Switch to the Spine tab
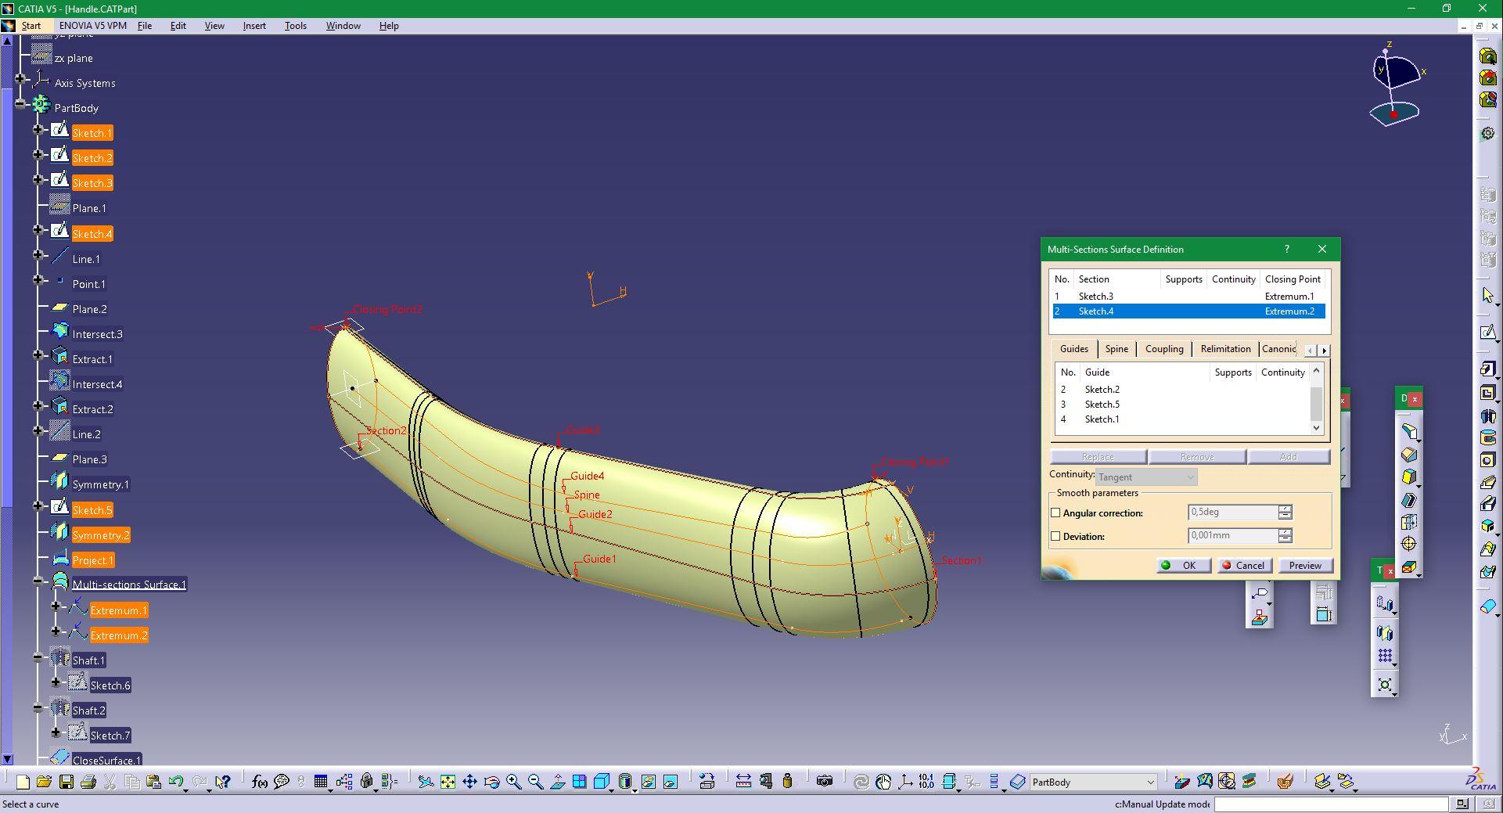The height and width of the screenshot is (813, 1503). (1116, 349)
